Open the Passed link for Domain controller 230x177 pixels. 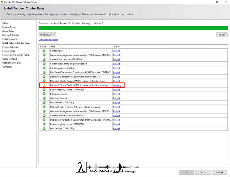[x=117, y=94]
